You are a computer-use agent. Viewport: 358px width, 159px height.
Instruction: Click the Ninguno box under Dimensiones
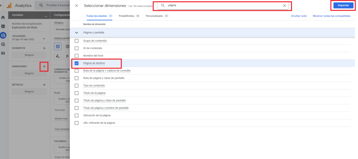click(x=29, y=73)
